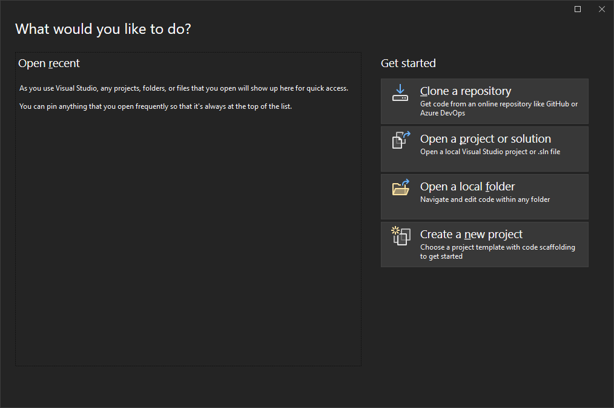Click 'Choose a project template' description text
This screenshot has width=614, height=408.
click(498, 251)
